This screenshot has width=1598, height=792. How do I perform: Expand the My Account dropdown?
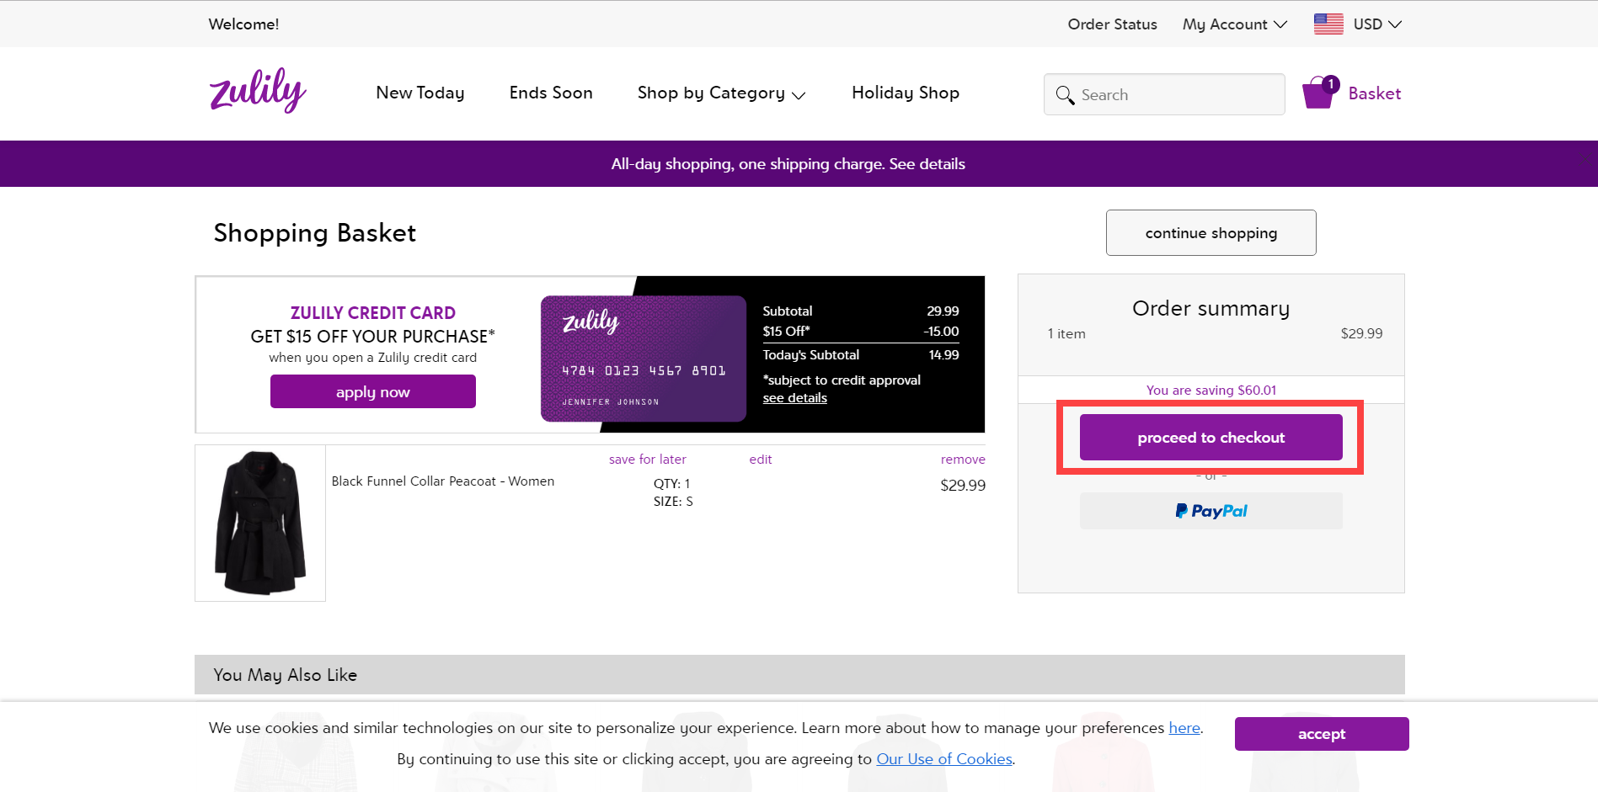click(x=1234, y=24)
